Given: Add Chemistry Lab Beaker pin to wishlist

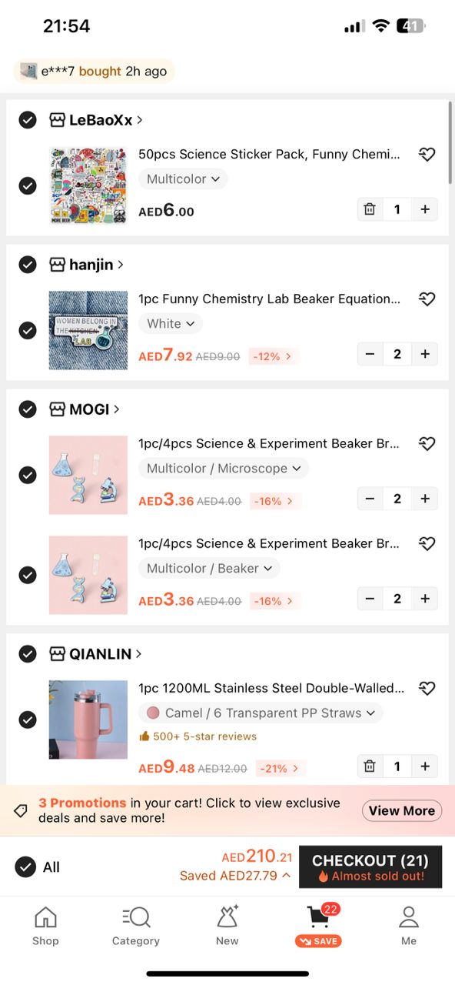Looking at the screenshot, I should (x=427, y=299).
